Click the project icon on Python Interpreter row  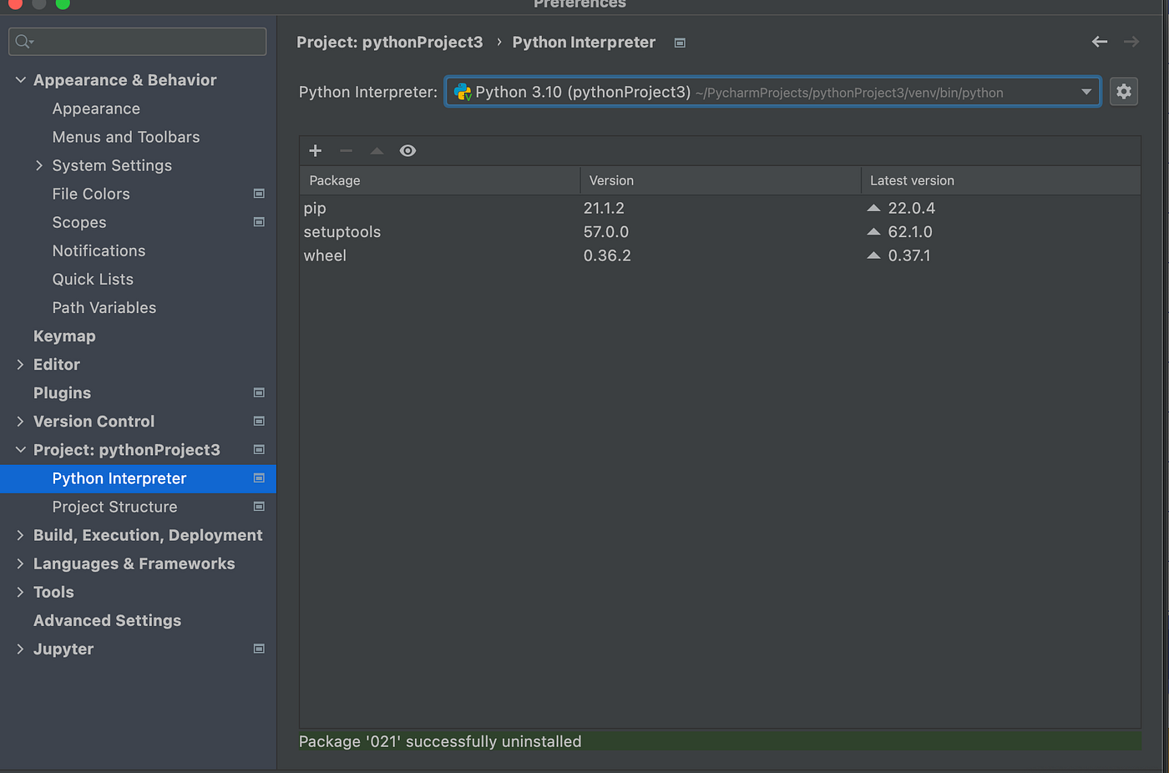[x=259, y=478]
